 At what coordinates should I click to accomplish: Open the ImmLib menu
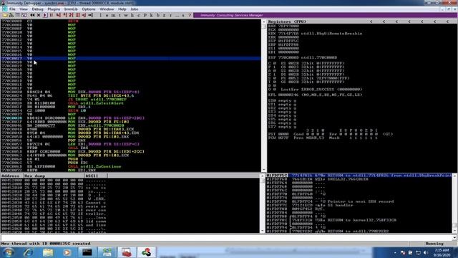pos(71,9)
